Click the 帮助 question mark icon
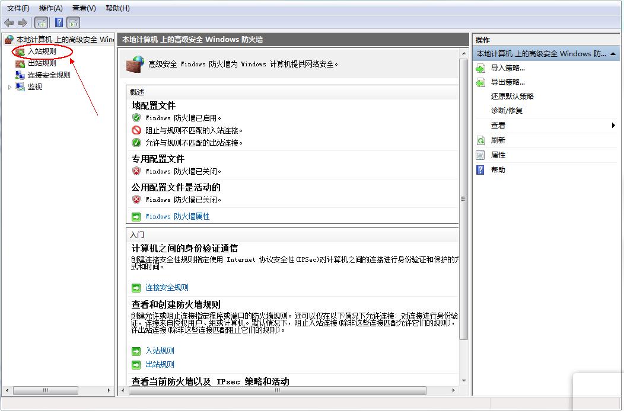Screen dimensions: 624x411 pyautogui.click(x=480, y=170)
